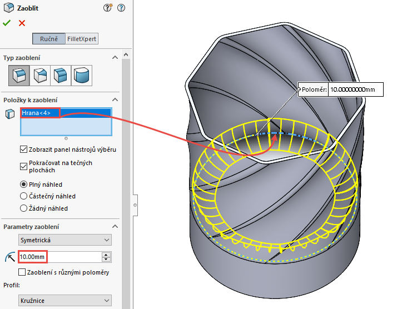Click the Profil: label
Image resolution: width=417 pixels, height=309 pixels.
click(12, 285)
